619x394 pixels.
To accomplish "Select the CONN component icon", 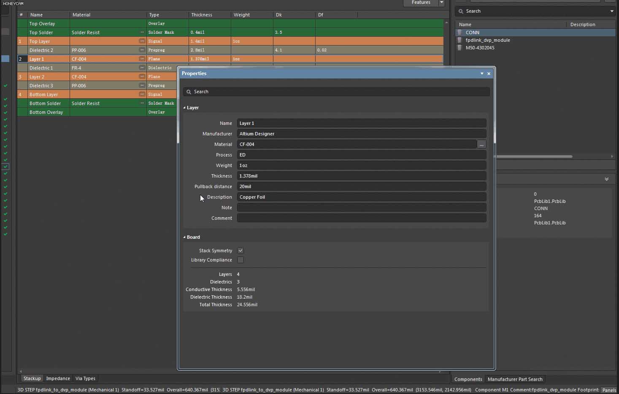I will click(x=460, y=32).
